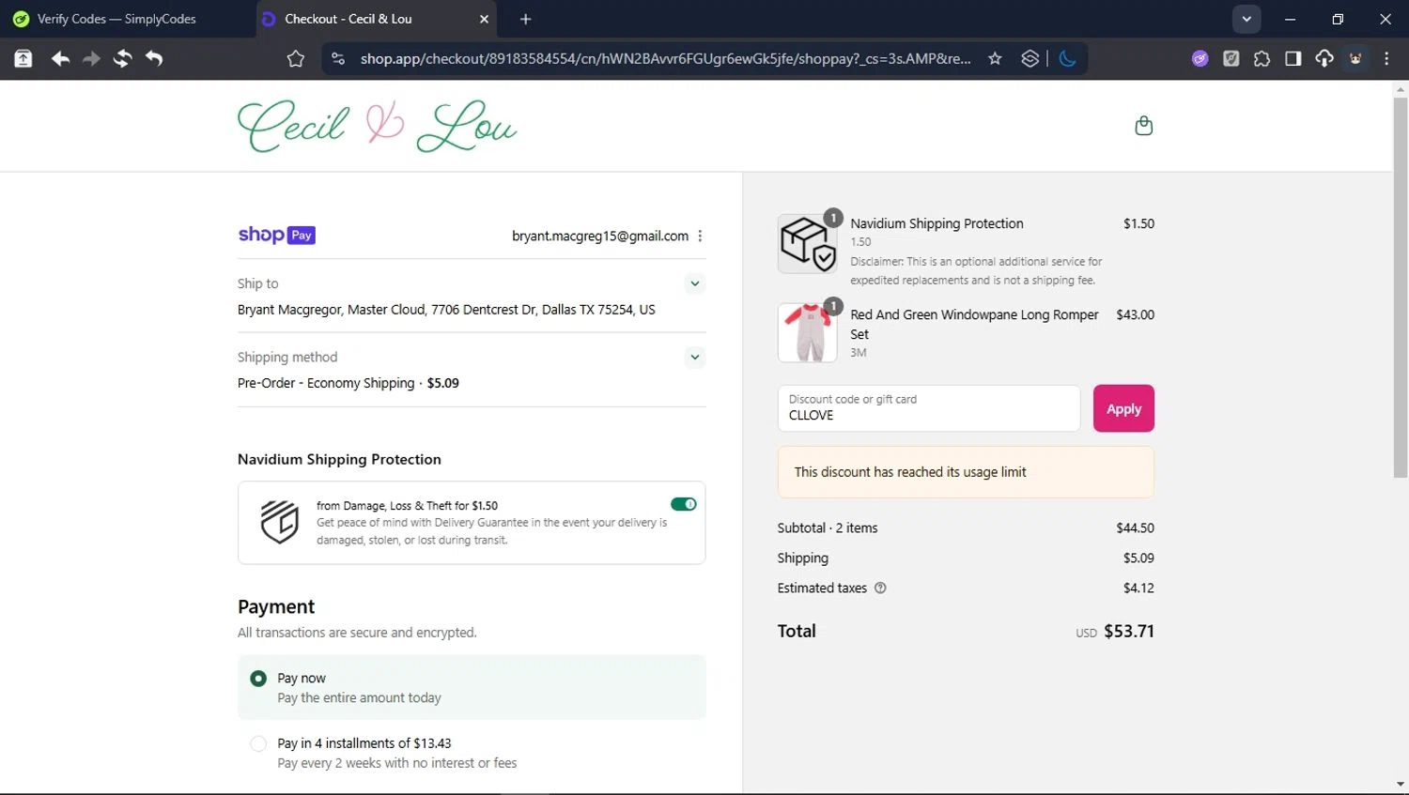Close the Checkout - Cecil & Lou tab
The image size is (1409, 795).
pyautogui.click(x=484, y=19)
